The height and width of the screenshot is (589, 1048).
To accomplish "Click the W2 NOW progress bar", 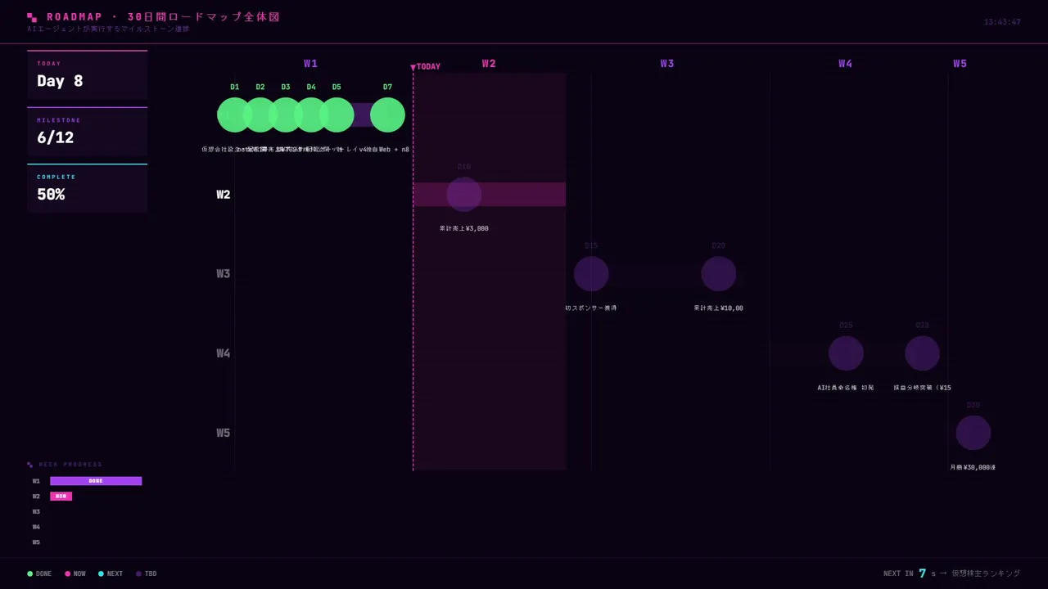I will click(61, 497).
